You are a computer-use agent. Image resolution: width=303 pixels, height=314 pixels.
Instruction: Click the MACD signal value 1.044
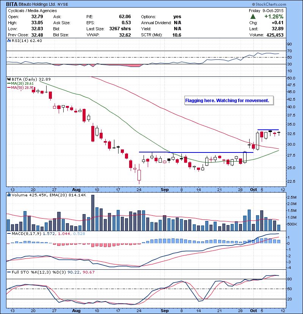[64, 233]
